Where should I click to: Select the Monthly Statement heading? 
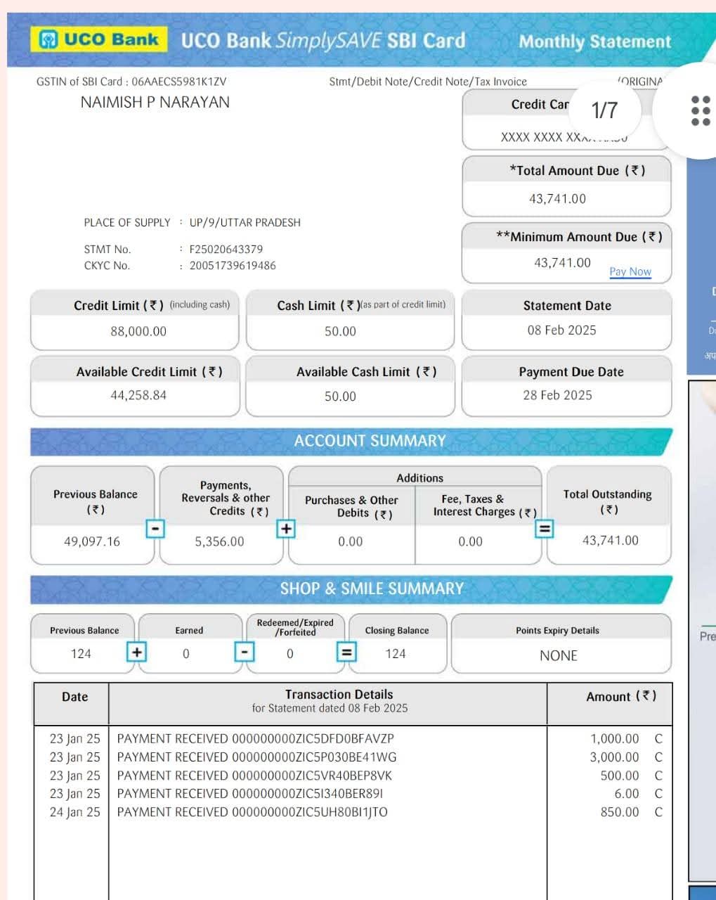point(594,41)
